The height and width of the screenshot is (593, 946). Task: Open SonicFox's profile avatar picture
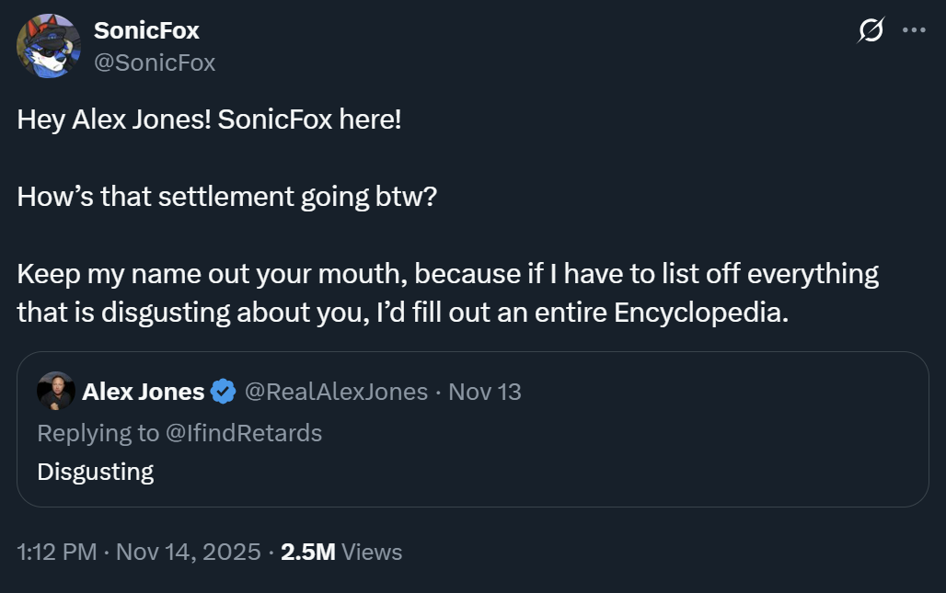pos(49,46)
